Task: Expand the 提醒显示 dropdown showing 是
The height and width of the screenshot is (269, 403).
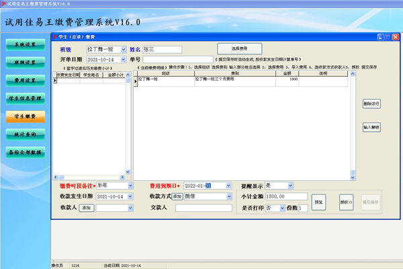Action: [x=290, y=186]
